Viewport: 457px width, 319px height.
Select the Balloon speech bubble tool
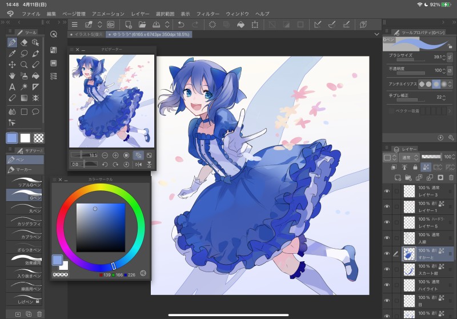click(x=35, y=111)
